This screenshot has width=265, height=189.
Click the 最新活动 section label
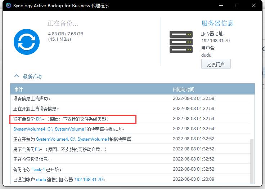[x=32, y=76]
